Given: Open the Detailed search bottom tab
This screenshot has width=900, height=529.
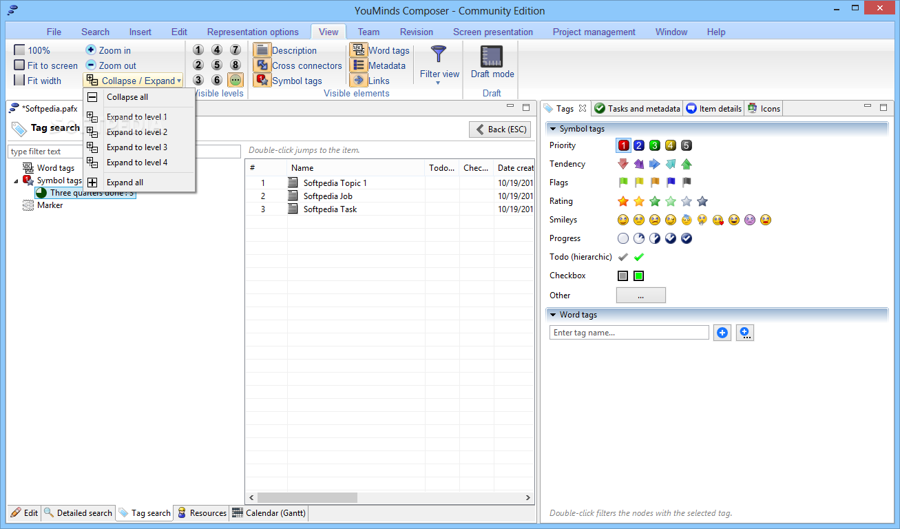Looking at the screenshot, I should point(78,512).
